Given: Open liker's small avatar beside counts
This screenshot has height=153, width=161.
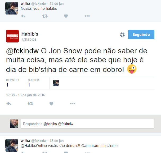Looking at the screenshot, I should (x=56, y=83).
